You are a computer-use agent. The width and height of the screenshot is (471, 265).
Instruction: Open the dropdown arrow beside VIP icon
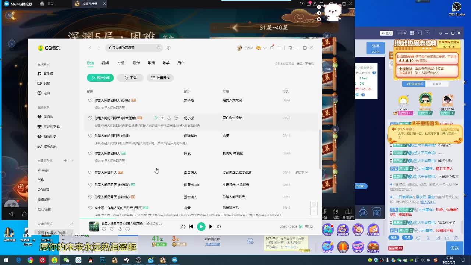265,48
